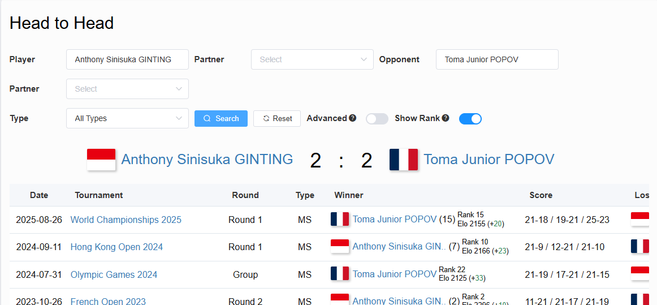Click the France flag in World Championships 2025 winner cell
This screenshot has width=657, height=305.
[340, 220]
